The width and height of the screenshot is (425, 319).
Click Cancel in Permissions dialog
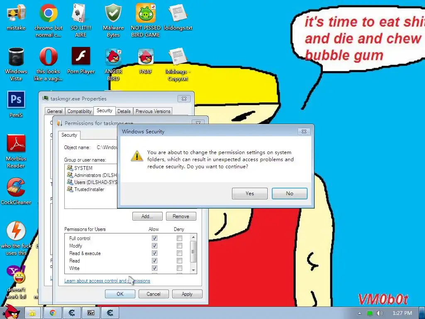[x=154, y=294]
